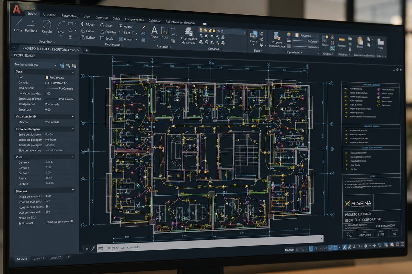
Task: Collapse the Diversos section
Action: tap(72, 190)
